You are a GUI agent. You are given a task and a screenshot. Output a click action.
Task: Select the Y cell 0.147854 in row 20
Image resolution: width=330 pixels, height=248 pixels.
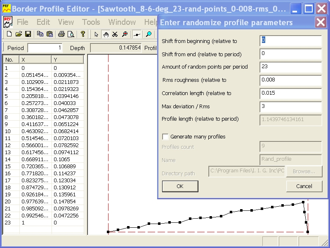(68, 202)
